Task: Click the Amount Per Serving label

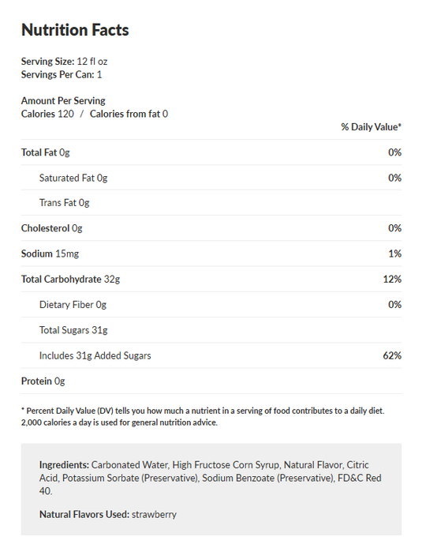Action: coord(63,100)
